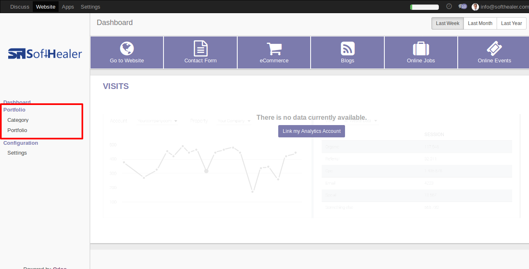
Task: Click the progress bar in top bar
Action: click(425, 7)
